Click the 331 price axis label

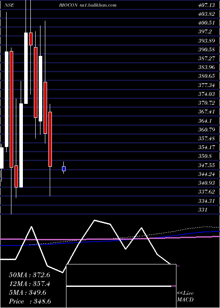(x=203, y=209)
